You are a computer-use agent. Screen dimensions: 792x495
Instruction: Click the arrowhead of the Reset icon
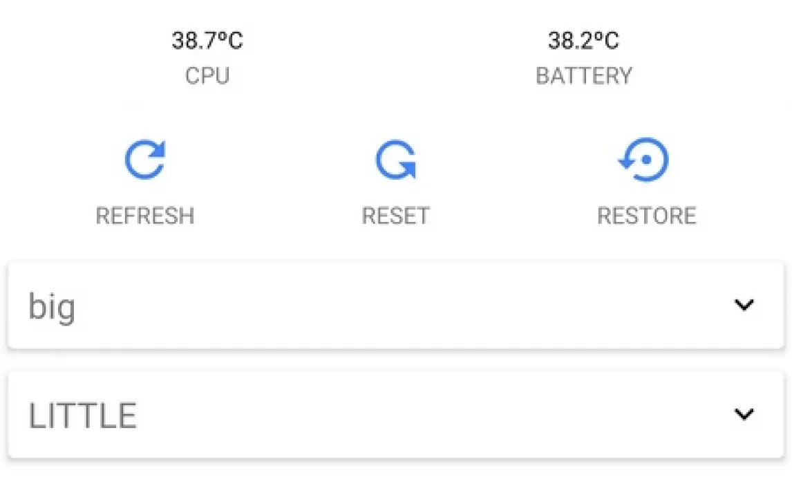click(x=408, y=169)
